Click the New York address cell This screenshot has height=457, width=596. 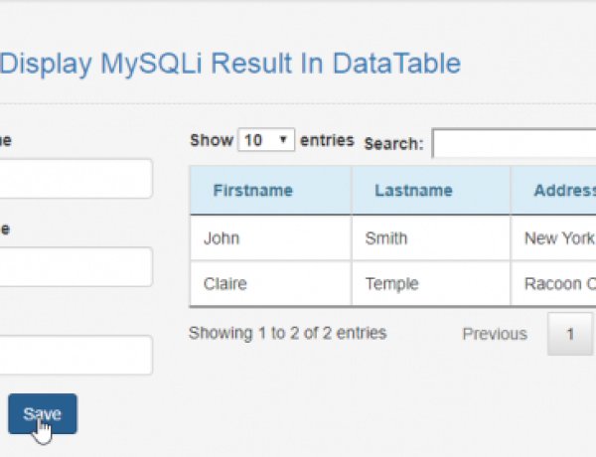(558, 238)
